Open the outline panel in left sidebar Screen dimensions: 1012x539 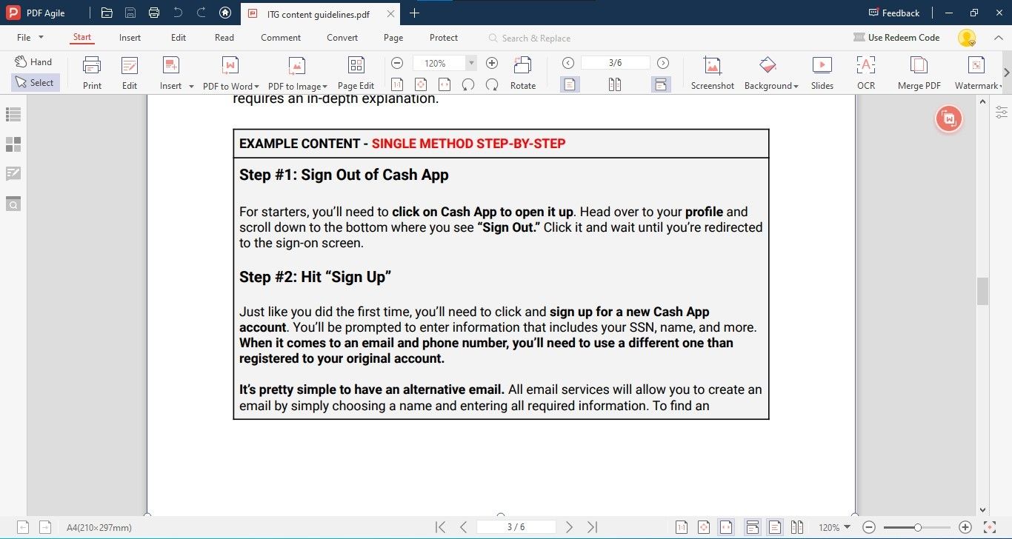click(13, 115)
